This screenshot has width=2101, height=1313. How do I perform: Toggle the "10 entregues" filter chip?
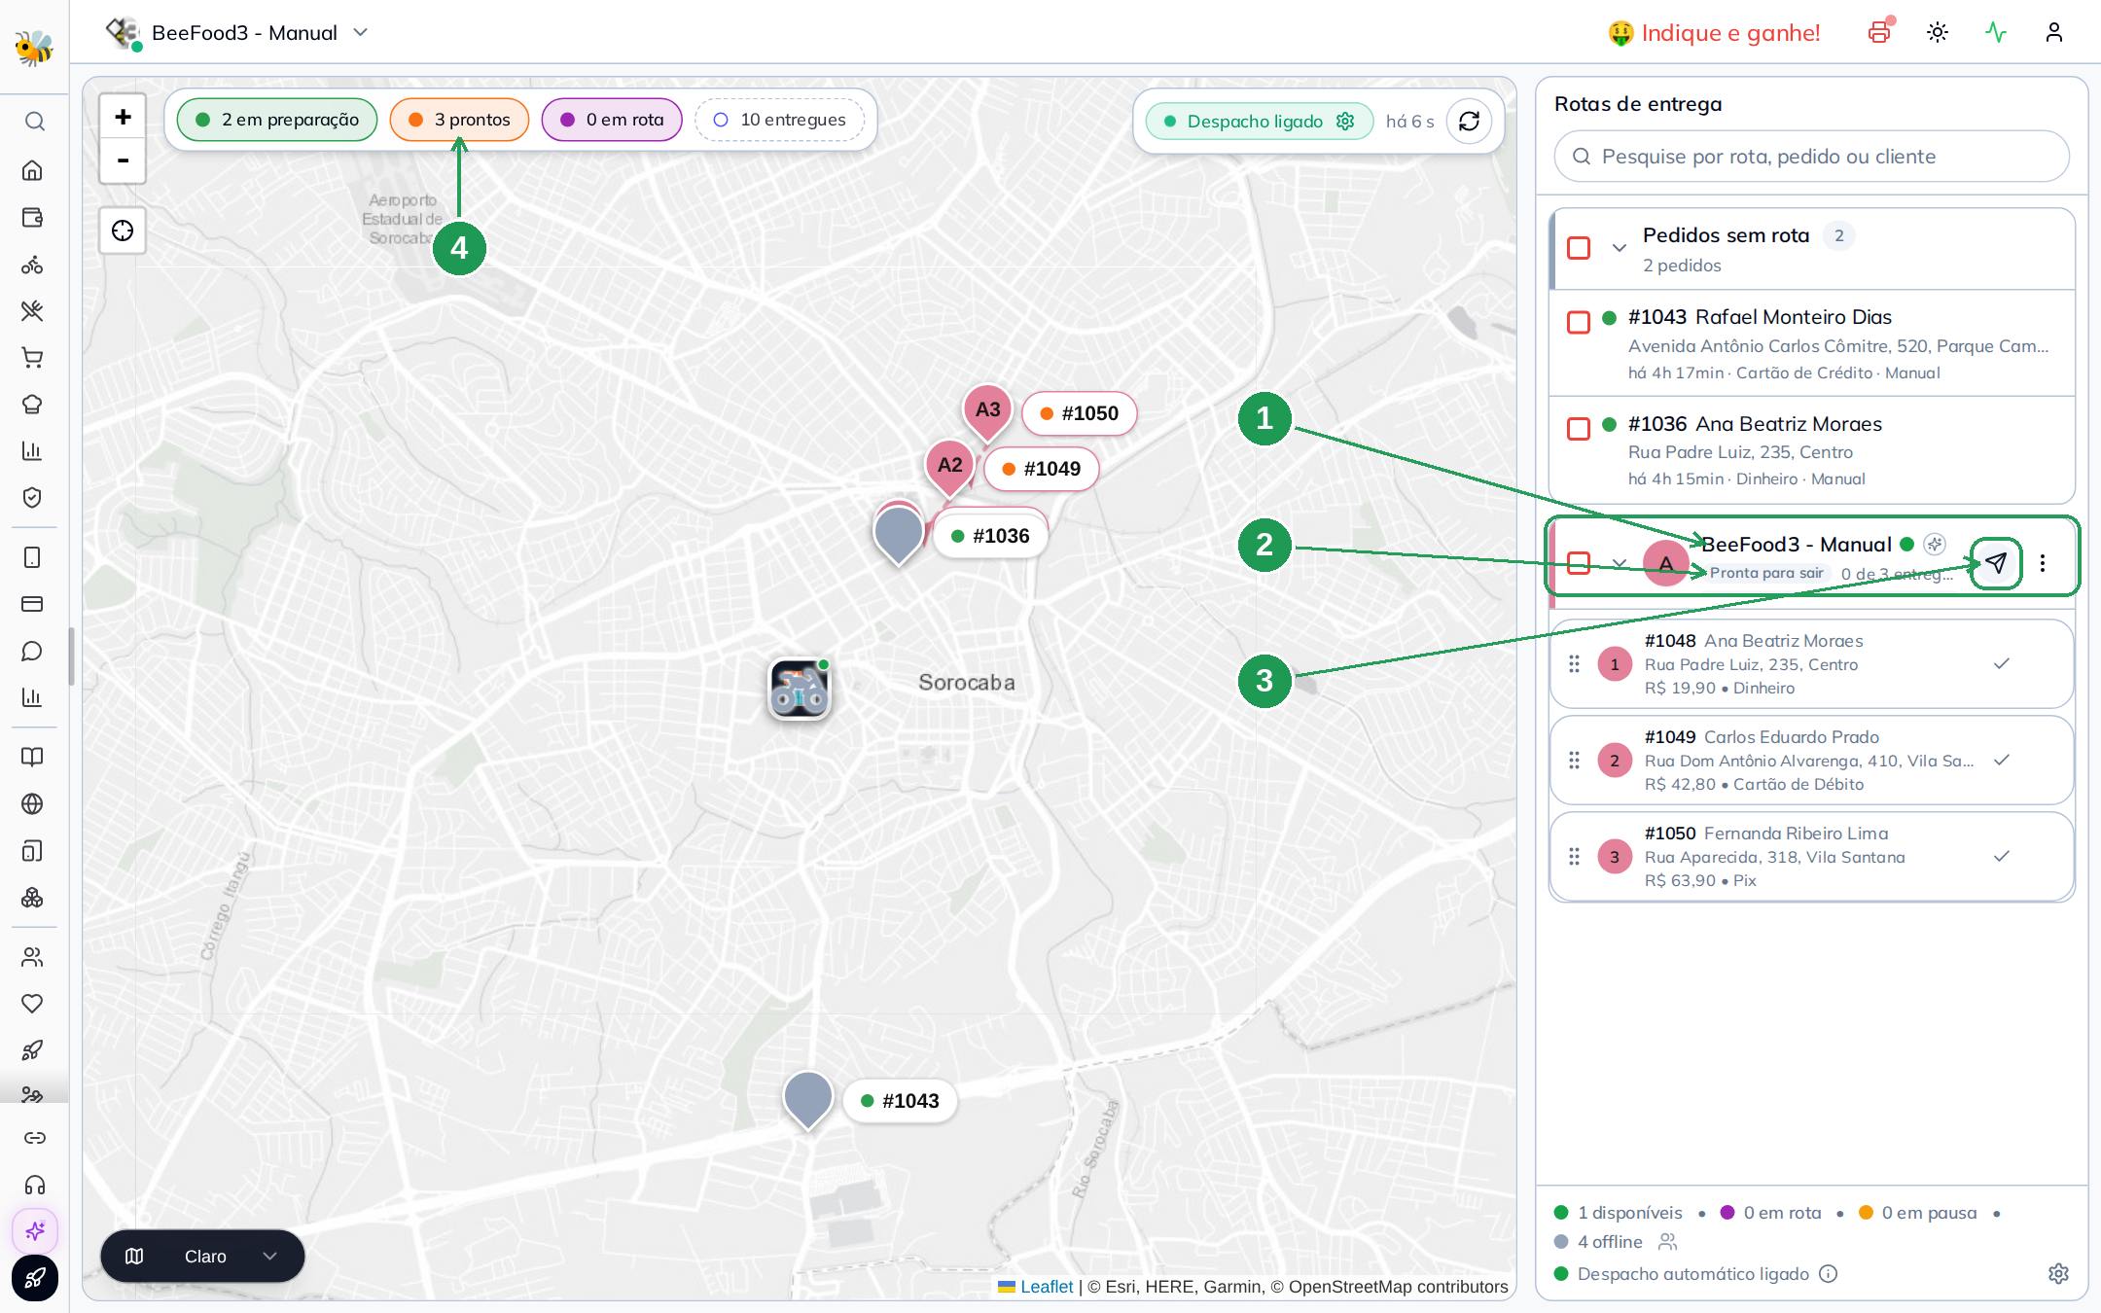(780, 120)
